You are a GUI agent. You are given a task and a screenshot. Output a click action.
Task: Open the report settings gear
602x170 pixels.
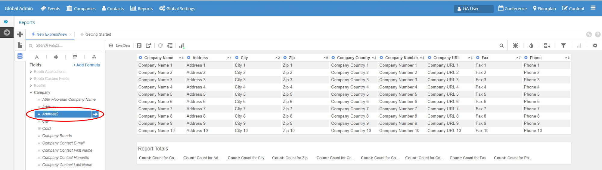[x=595, y=46]
